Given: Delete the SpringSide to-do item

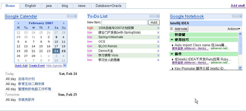Looking at the screenshot, I should pos(158,33).
